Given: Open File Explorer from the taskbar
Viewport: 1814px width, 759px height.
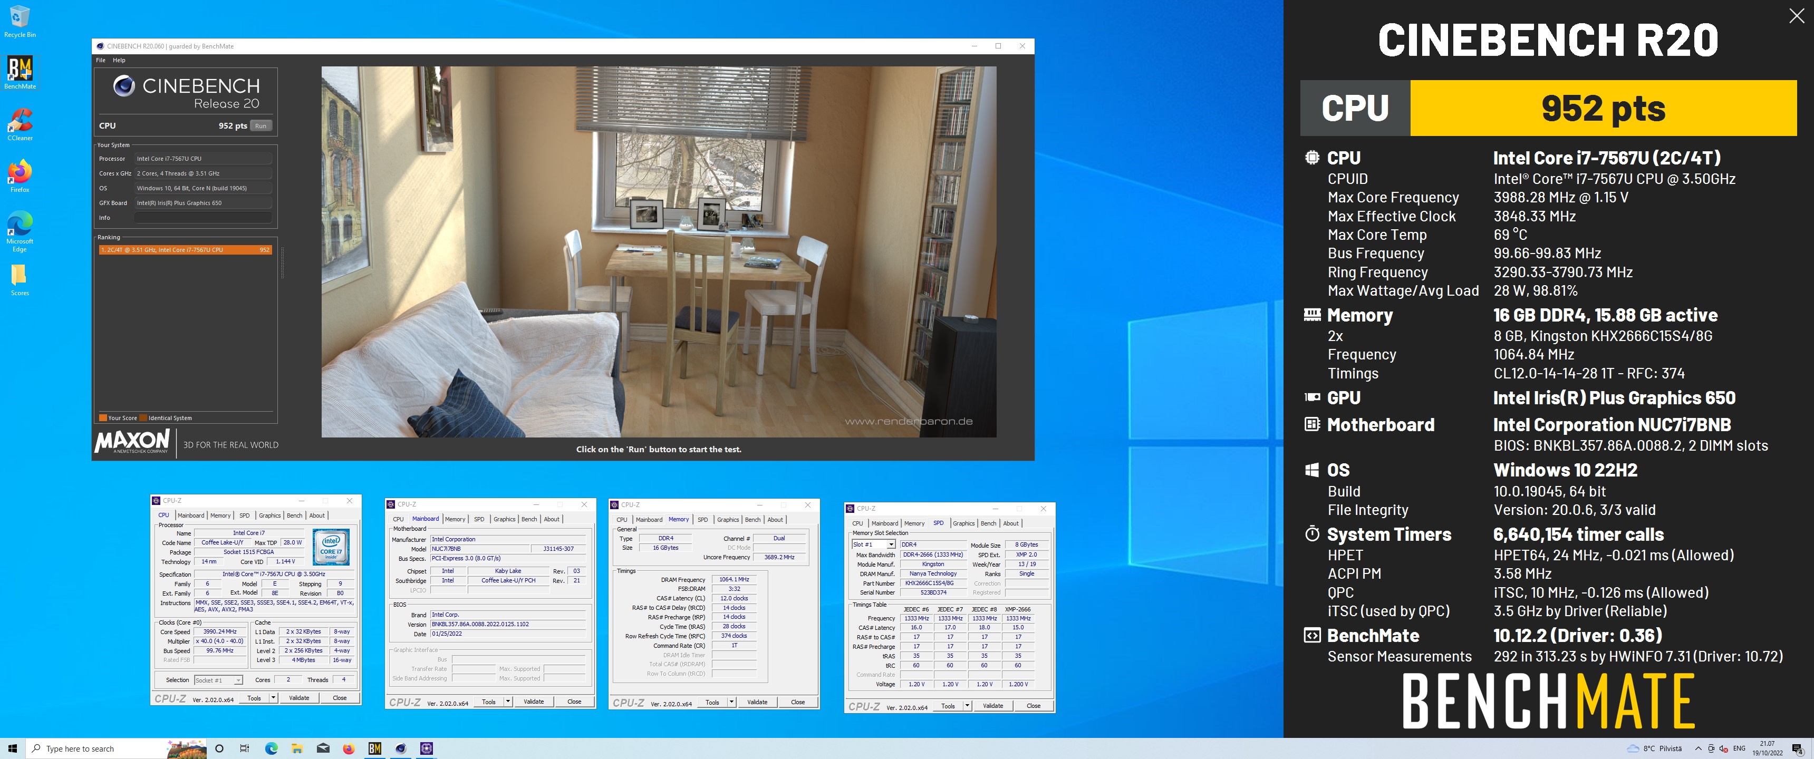Looking at the screenshot, I should pos(296,748).
